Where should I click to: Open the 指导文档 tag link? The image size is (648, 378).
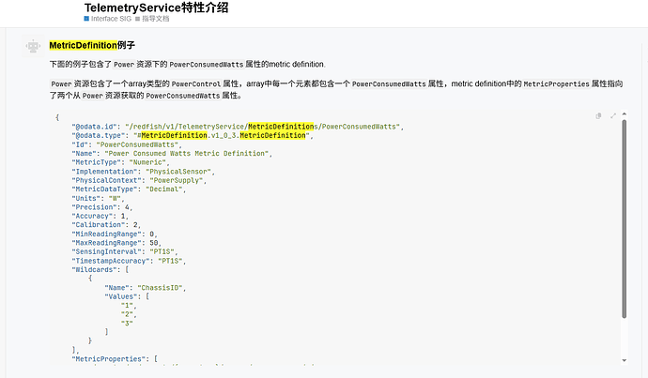point(155,19)
